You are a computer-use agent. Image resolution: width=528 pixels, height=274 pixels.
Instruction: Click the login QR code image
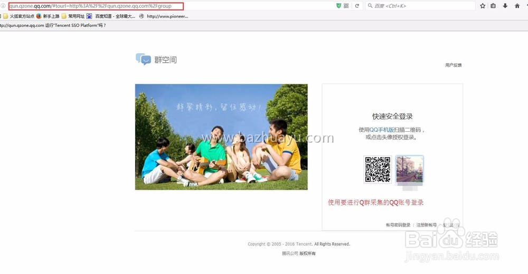coord(378,169)
